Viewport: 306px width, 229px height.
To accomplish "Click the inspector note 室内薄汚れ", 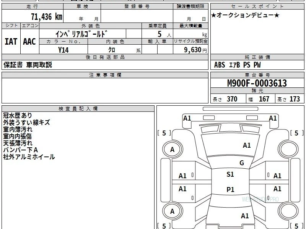I will pyautogui.click(x=18, y=129).
